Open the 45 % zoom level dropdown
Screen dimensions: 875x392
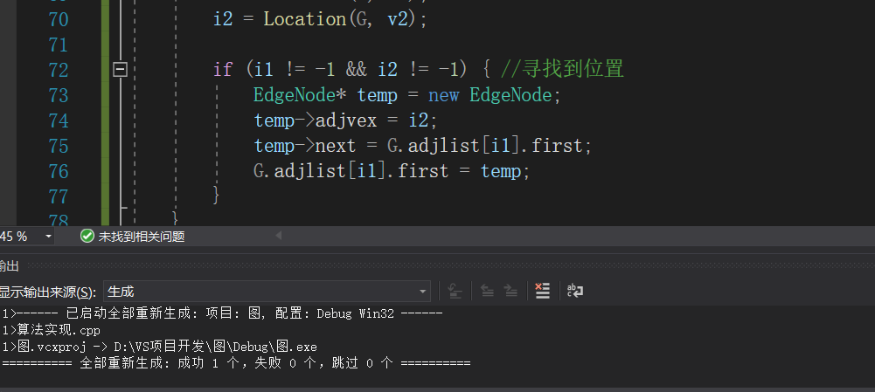pyautogui.click(x=48, y=237)
